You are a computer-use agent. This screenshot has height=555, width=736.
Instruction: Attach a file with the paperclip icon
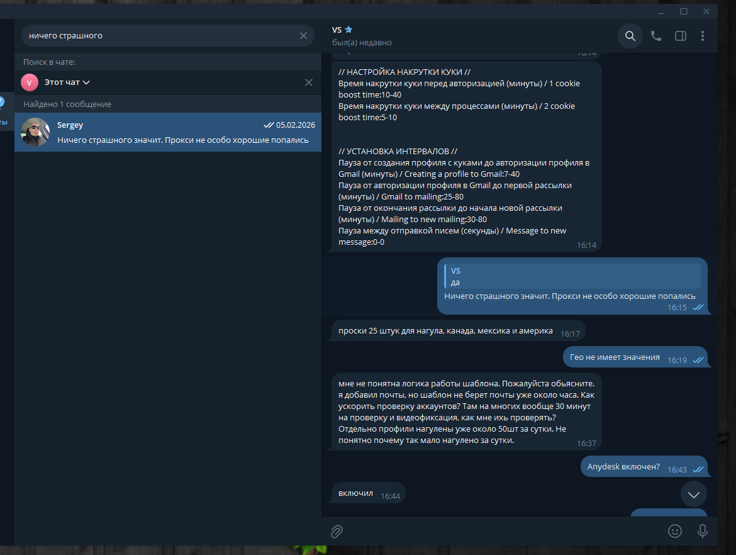point(337,531)
